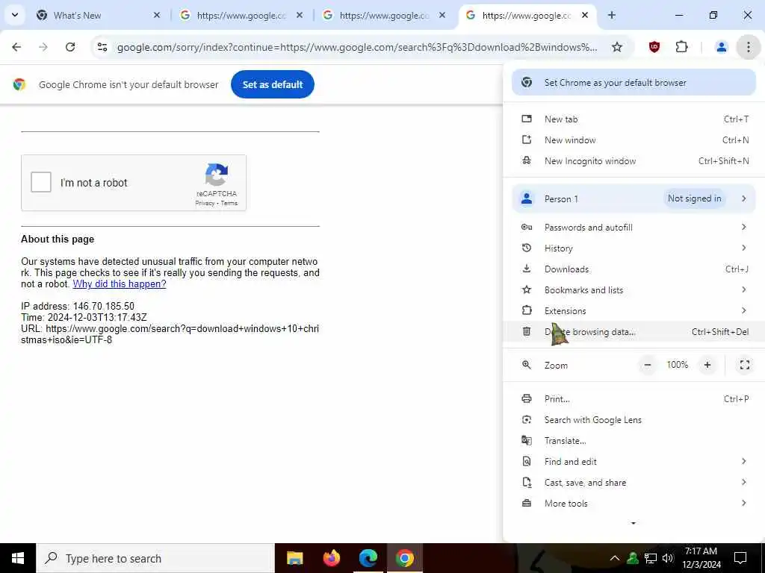Open Downloads from the menu
Screen dimensions: 765x573
click(634, 269)
